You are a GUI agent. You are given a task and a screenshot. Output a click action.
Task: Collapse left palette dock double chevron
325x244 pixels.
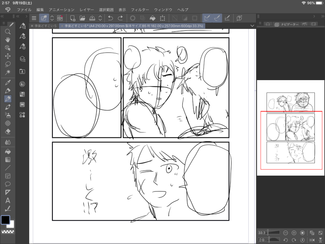2,16
